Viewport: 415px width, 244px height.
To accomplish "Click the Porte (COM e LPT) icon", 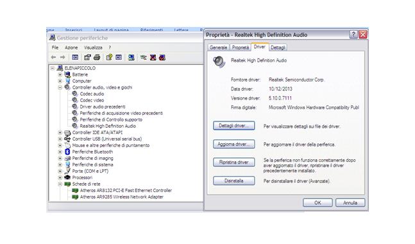I will [x=67, y=171].
